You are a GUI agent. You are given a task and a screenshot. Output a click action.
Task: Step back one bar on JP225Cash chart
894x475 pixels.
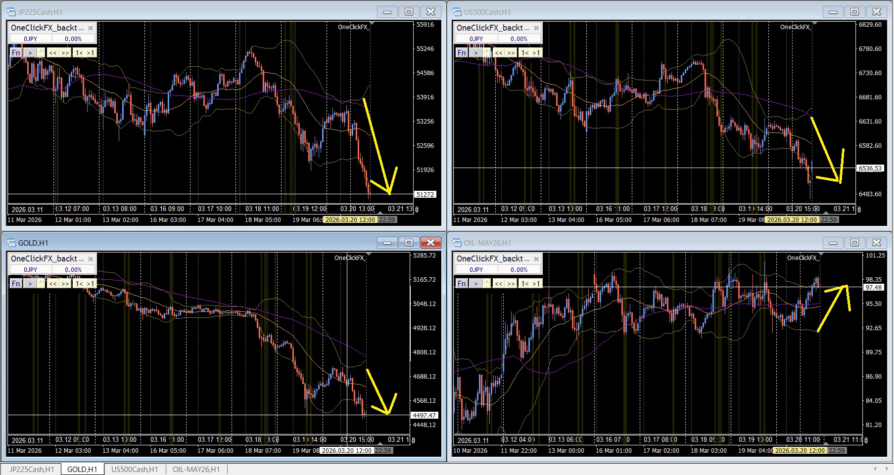tap(79, 53)
